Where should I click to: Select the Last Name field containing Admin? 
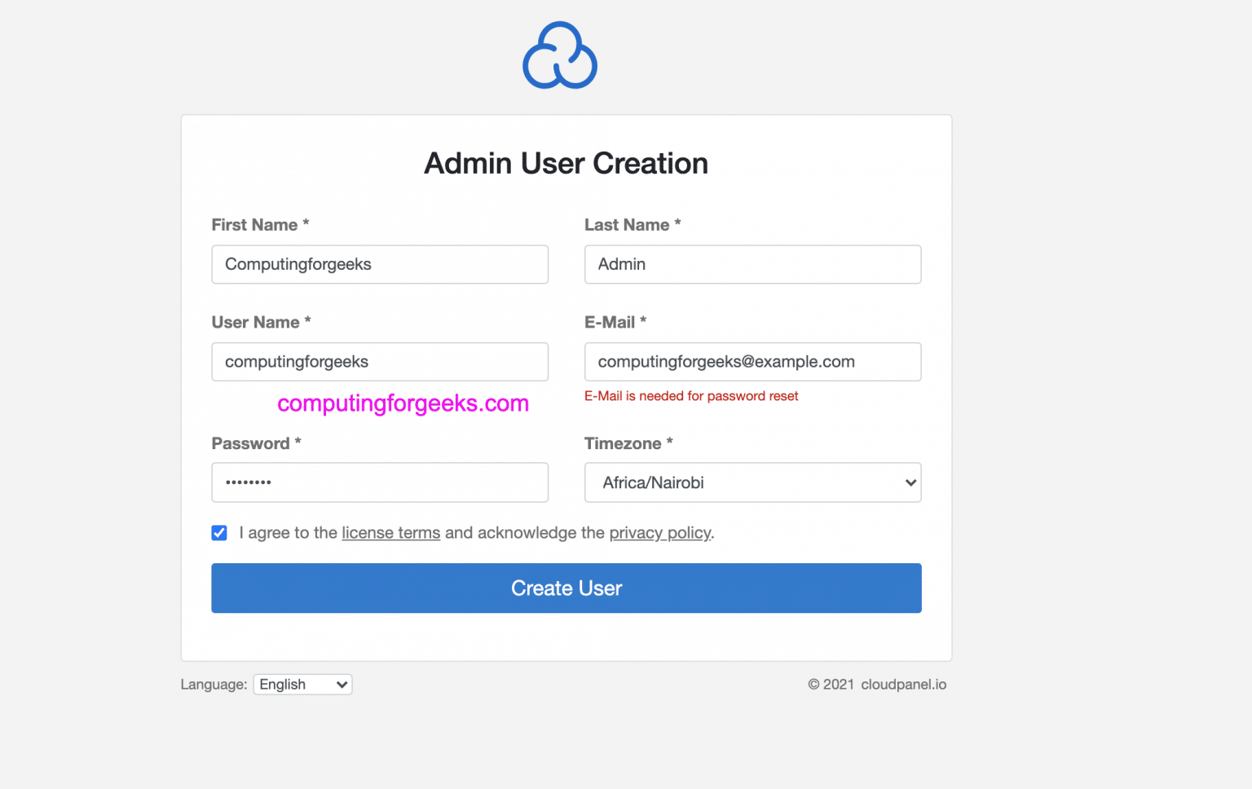[752, 264]
